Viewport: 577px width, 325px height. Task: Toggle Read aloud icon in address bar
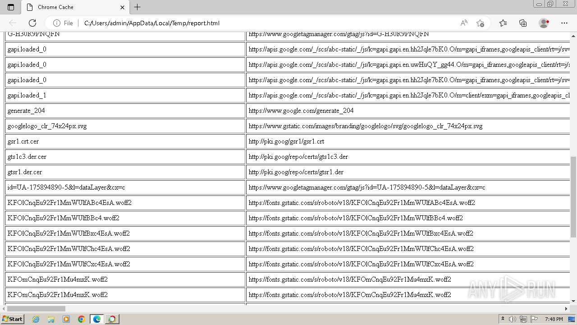point(464,23)
